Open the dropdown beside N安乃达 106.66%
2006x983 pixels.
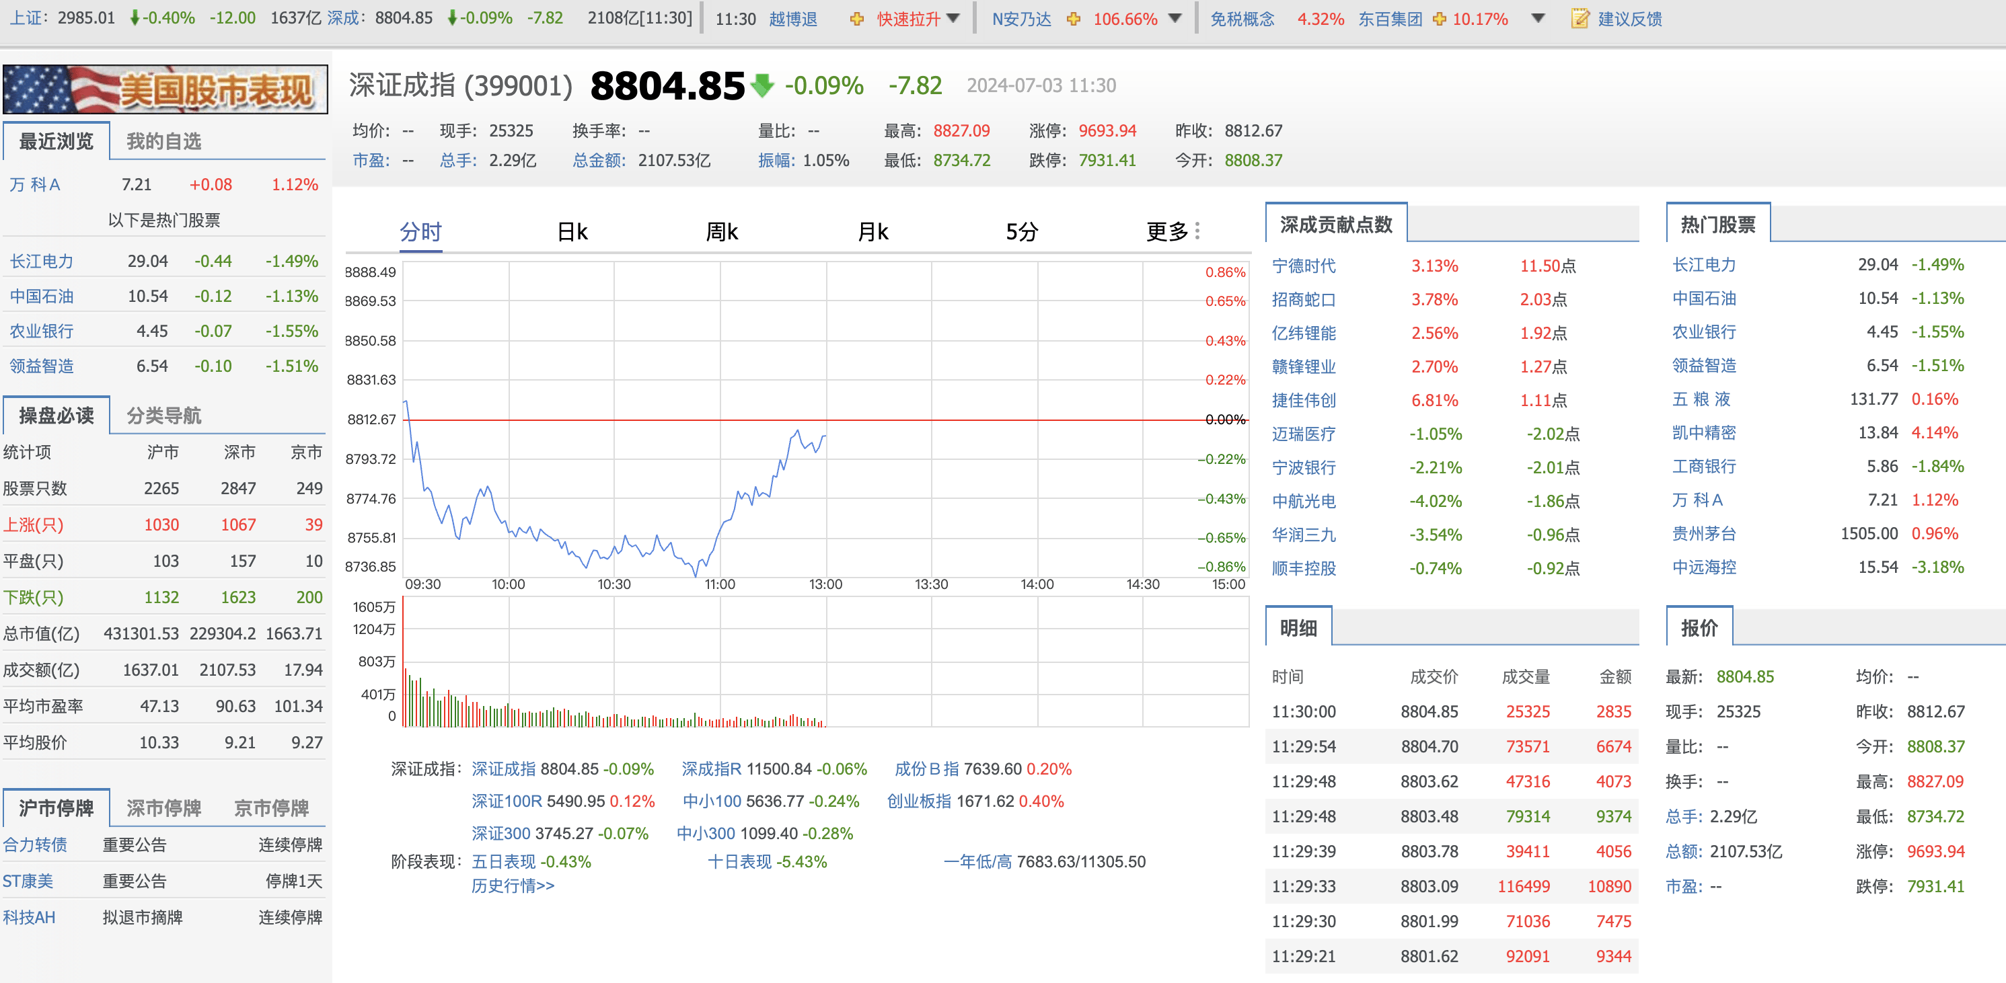[1176, 19]
